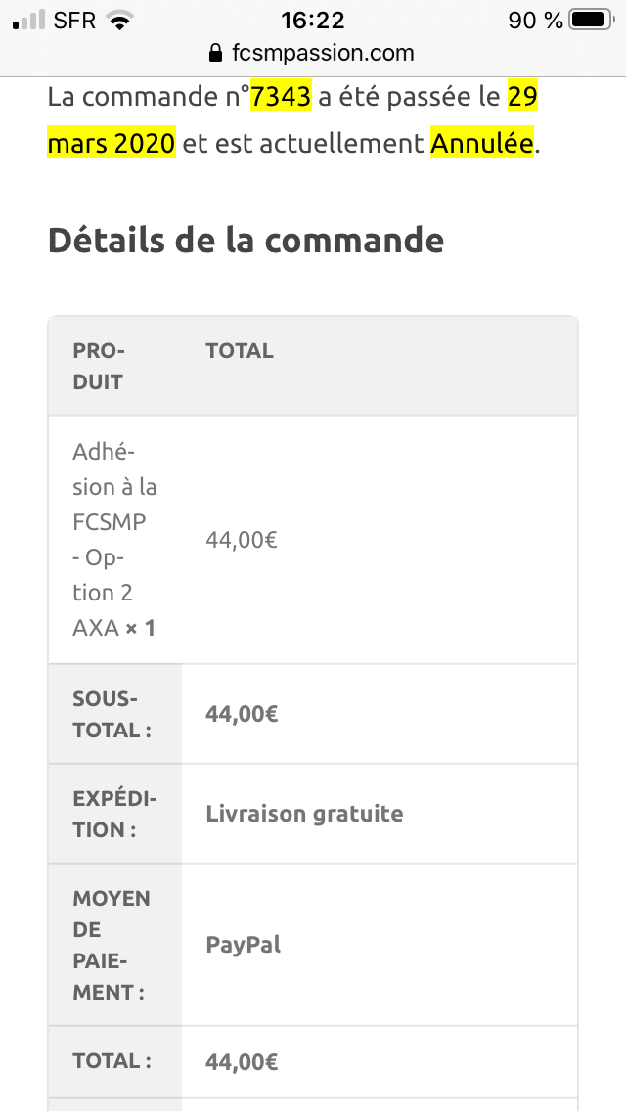Tap the fcsmpassion.com address field
The height and width of the screenshot is (1111, 626).
point(313,53)
